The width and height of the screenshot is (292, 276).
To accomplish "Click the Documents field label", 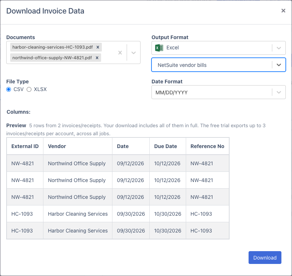I will click(x=20, y=37).
